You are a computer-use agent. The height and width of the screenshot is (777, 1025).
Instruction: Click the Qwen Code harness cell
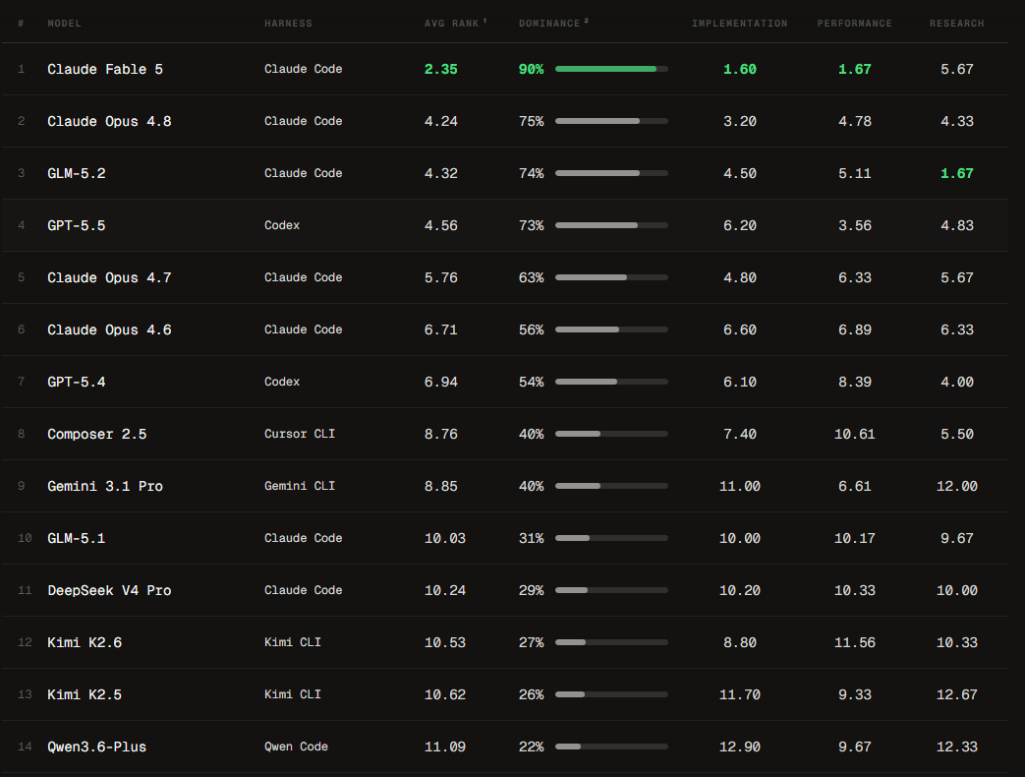pyautogui.click(x=296, y=747)
